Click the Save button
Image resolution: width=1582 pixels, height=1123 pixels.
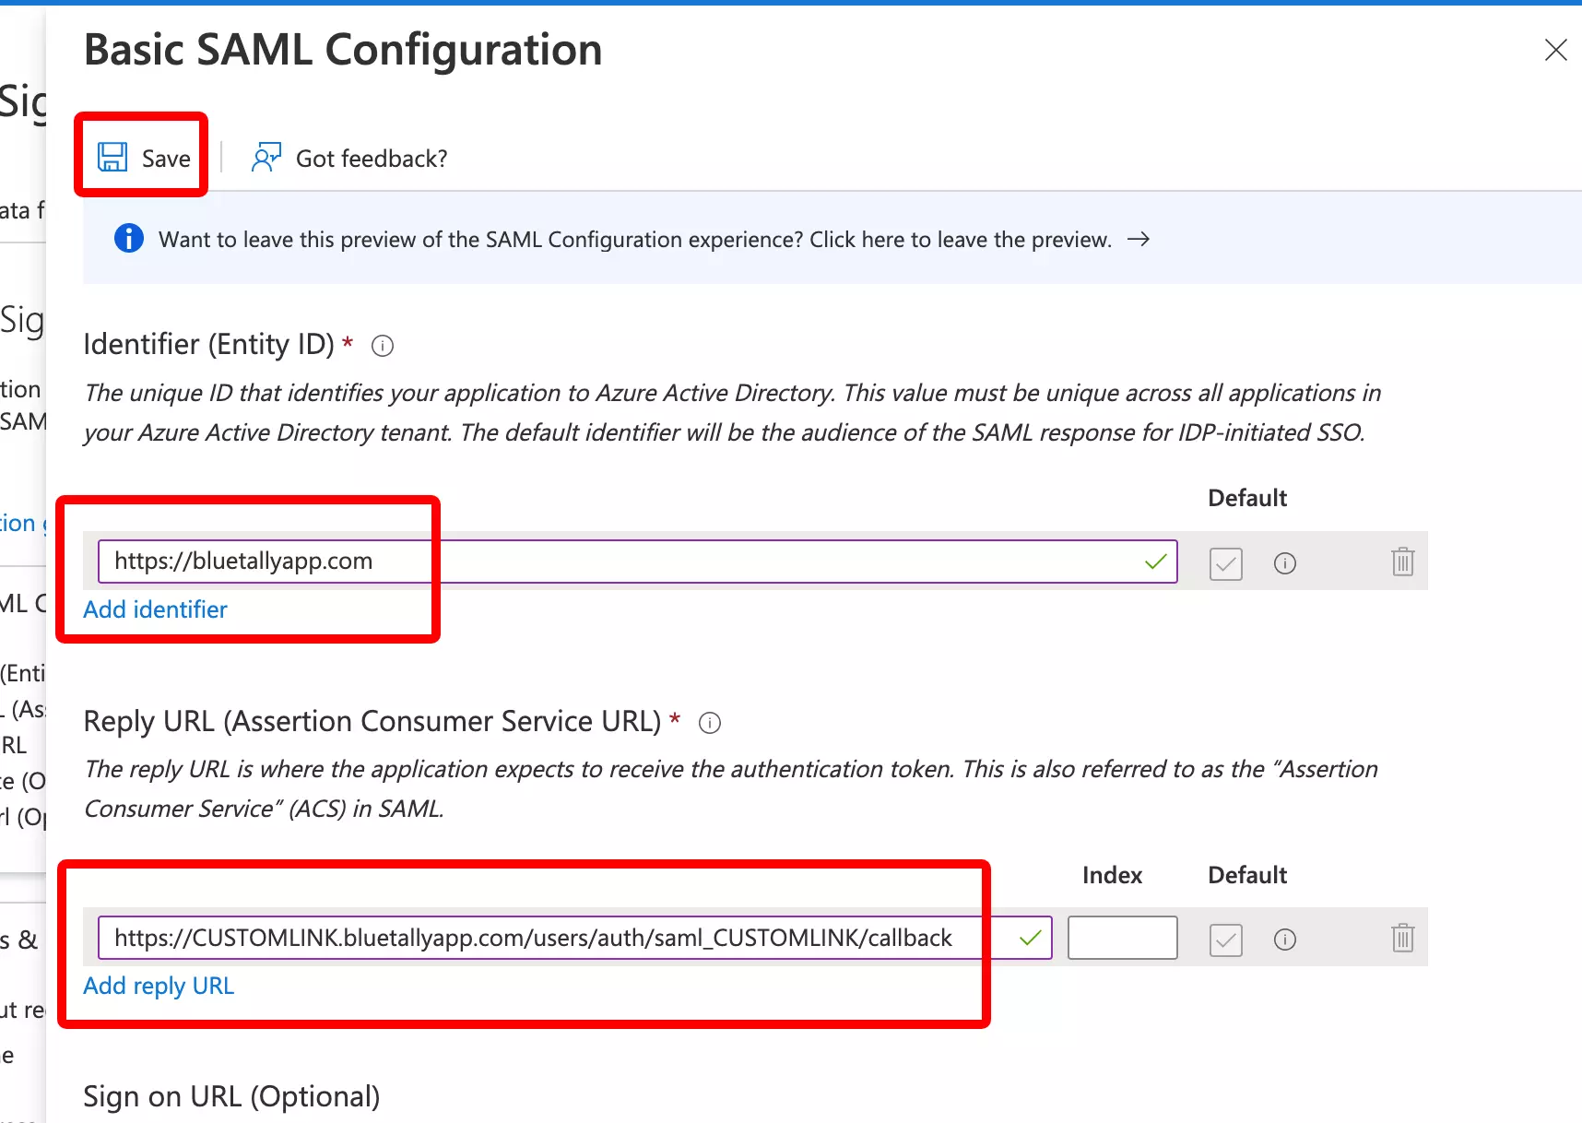coord(144,158)
